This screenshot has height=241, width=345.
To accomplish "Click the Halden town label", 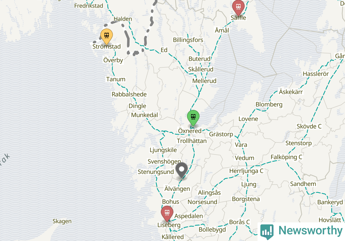I will (123, 19).
